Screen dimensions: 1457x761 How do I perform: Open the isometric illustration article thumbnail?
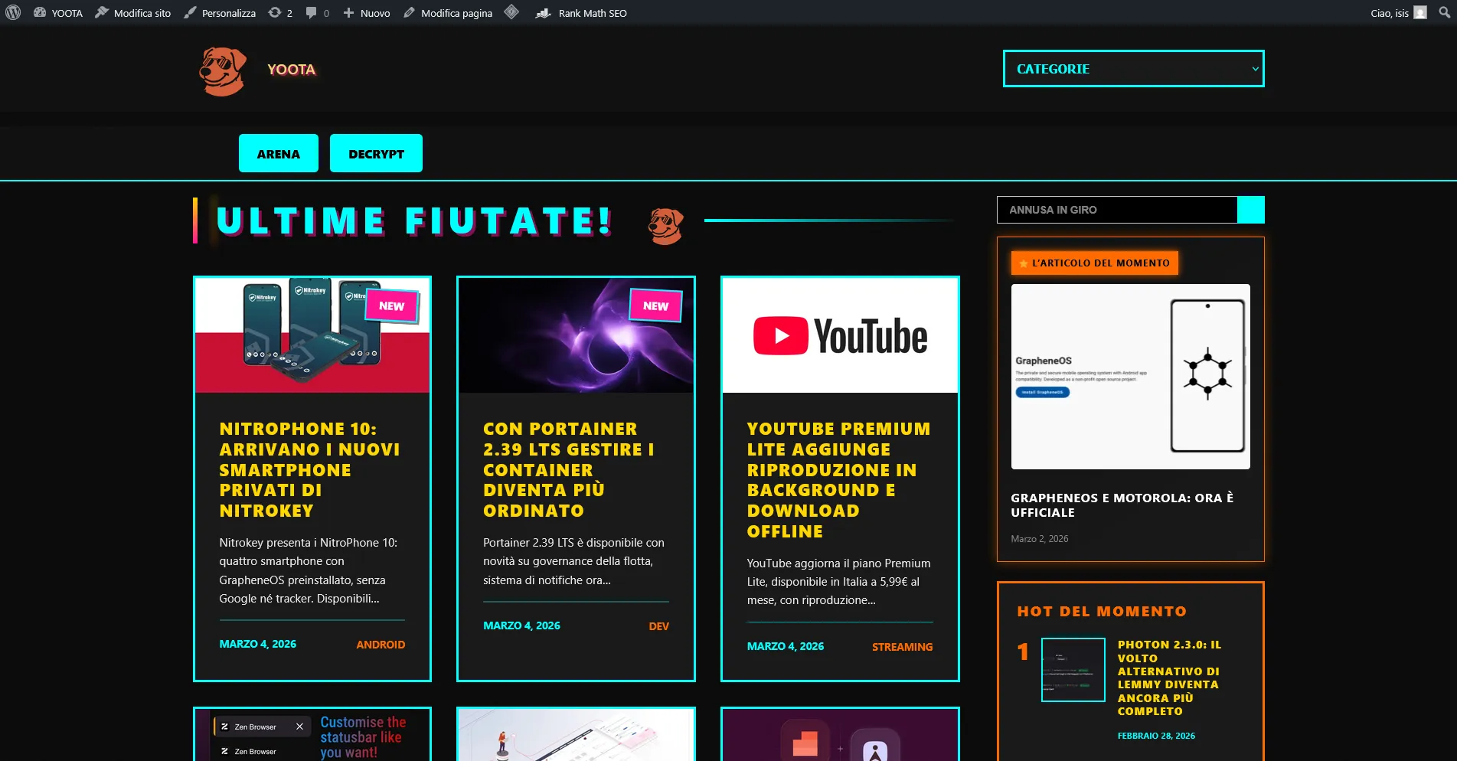(x=576, y=735)
